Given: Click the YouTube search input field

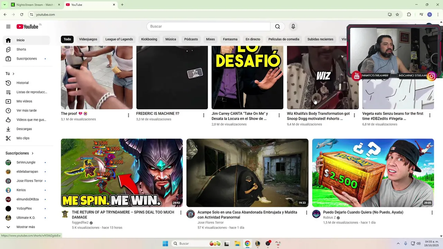Looking at the screenshot, I should tap(208, 27).
